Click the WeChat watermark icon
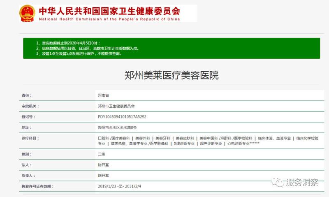Screen dimensions: 329x197 click(x=278, y=182)
